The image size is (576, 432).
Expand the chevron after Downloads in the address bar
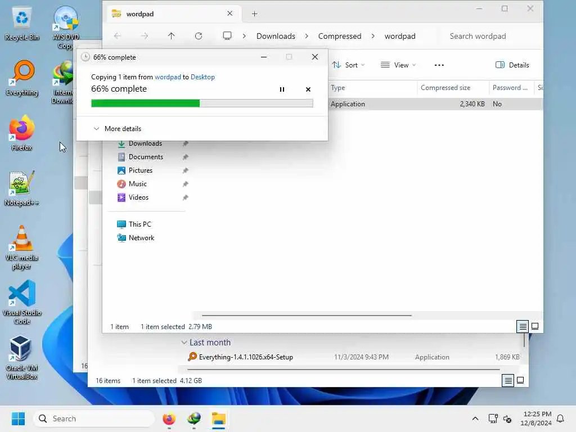pyautogui.click(x=307, y=36)
